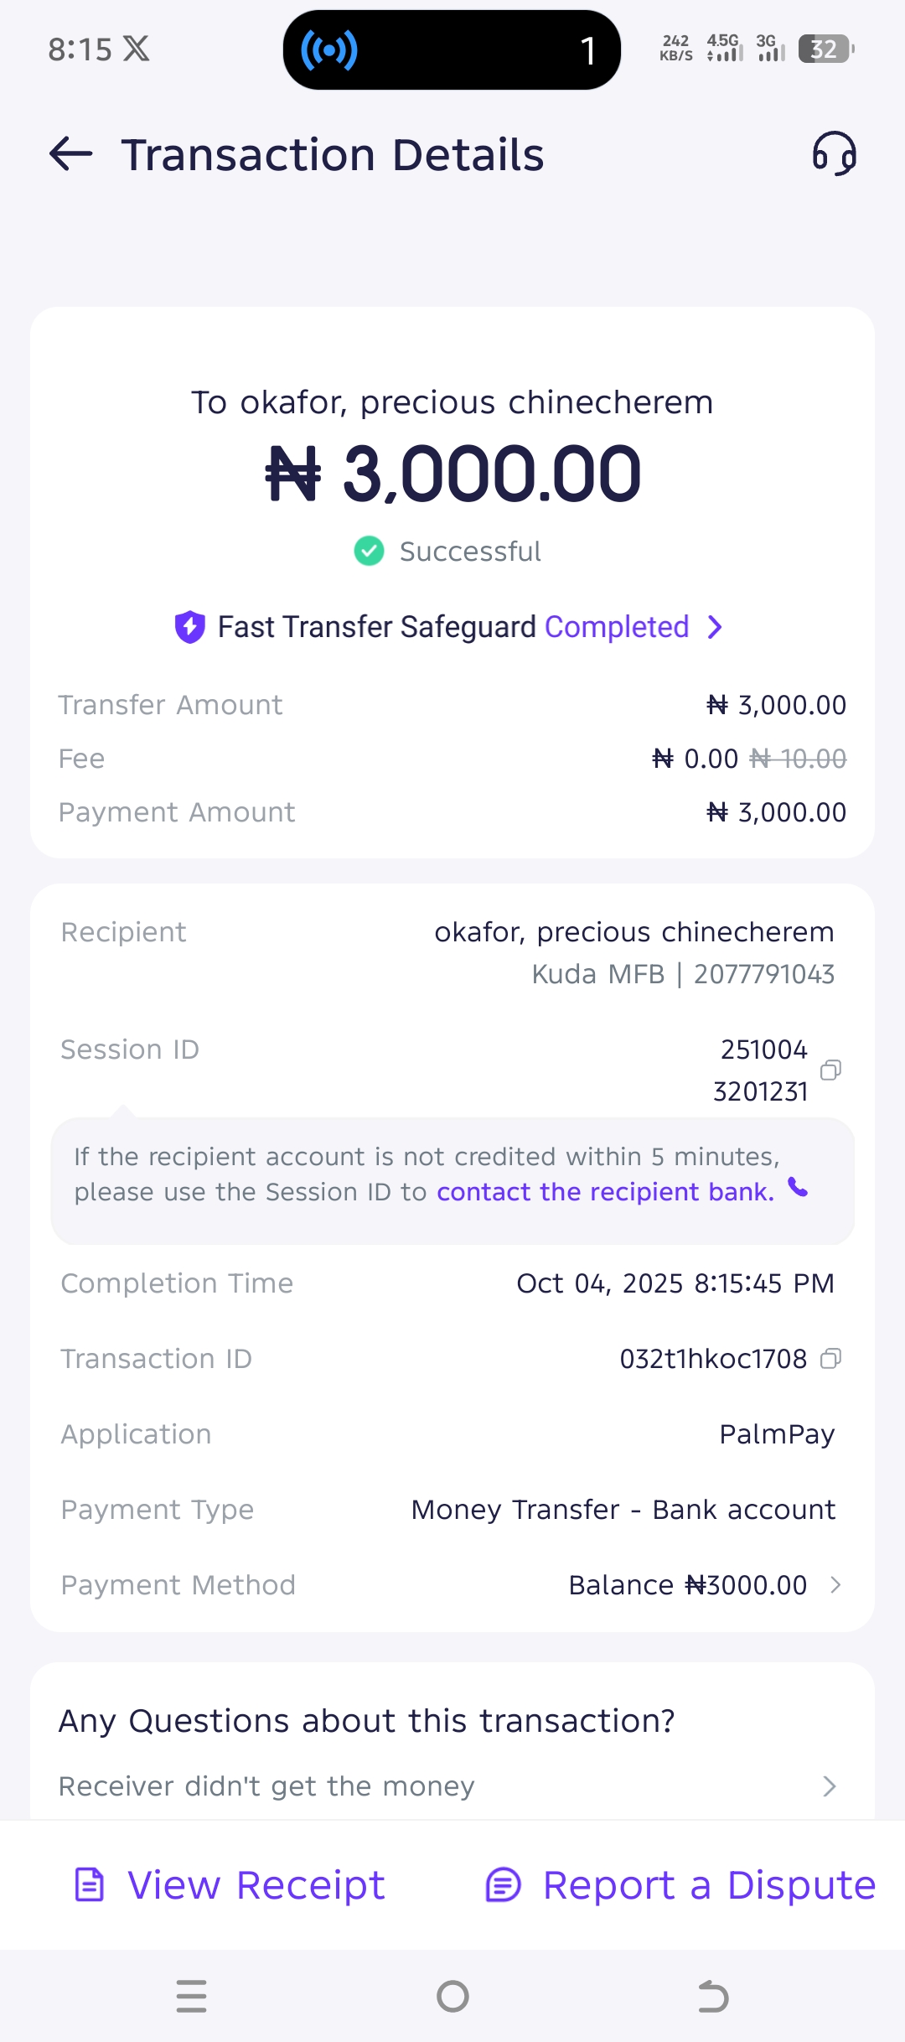The width and height of the screenshot is (905, 2042).
Task: Open "Receiver didn't get the money" chevron
Action: click(x=830, y=1786)
